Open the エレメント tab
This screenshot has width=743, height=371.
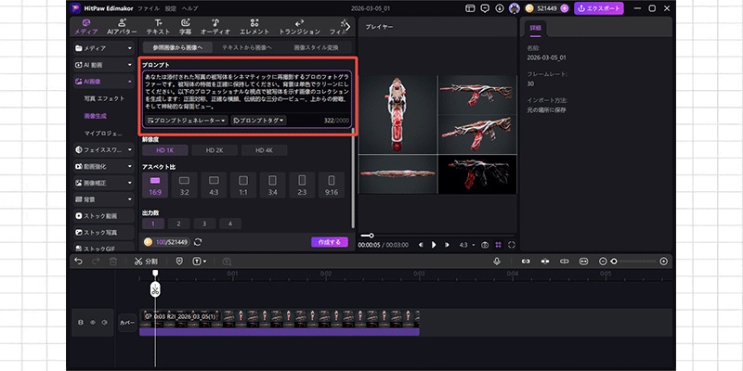pos(254,27)
